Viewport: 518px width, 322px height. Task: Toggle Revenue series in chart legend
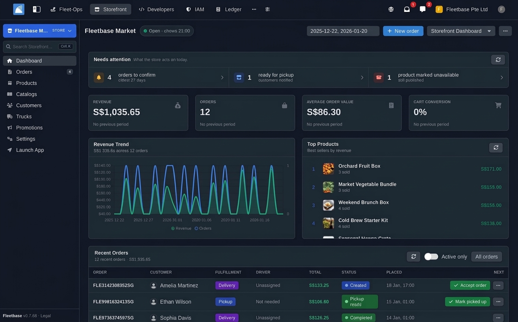click(181, 228)
